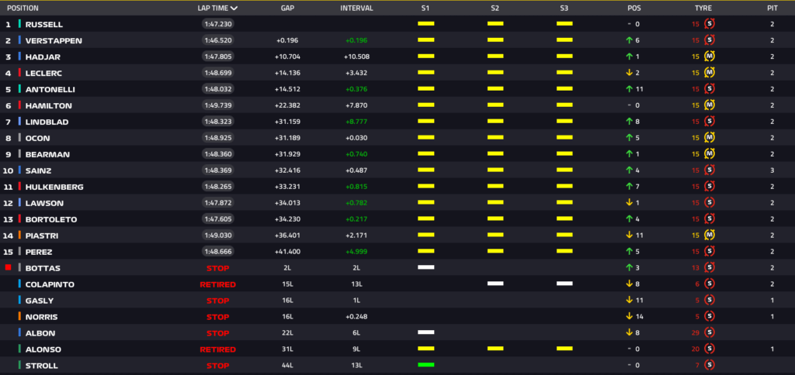
Task: Click Hamilton's lap time 1:49.739
Action: 218,105
